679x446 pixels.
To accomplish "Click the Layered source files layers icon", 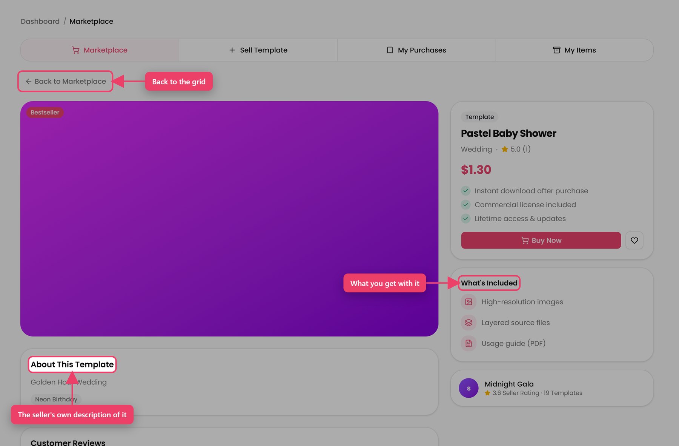I will [x=469, y=323].
